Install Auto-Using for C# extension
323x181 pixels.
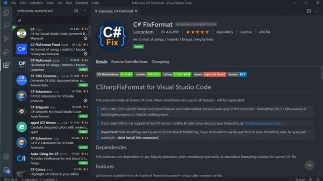(x=83, y=163)
